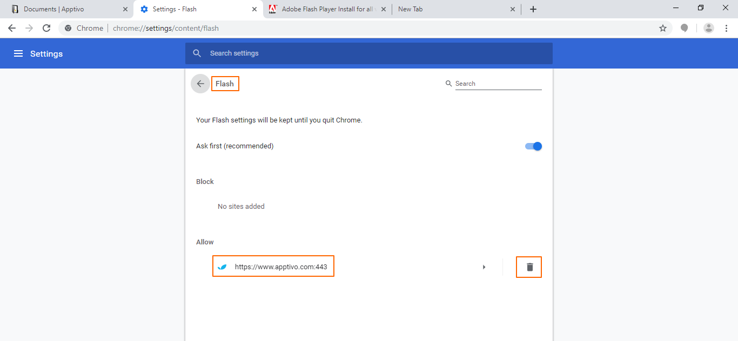Viewport: 738px width, 341px height.
Task: Close the Documents | Apptivo tab
Action: tap(125, 9)
